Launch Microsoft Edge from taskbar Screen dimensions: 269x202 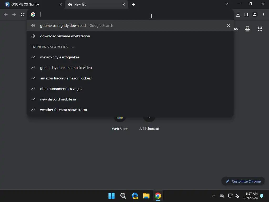point(135,196)
